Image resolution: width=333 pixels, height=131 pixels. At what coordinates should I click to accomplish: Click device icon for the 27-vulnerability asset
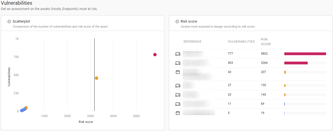pyautogui.click(x=178, y=85)
